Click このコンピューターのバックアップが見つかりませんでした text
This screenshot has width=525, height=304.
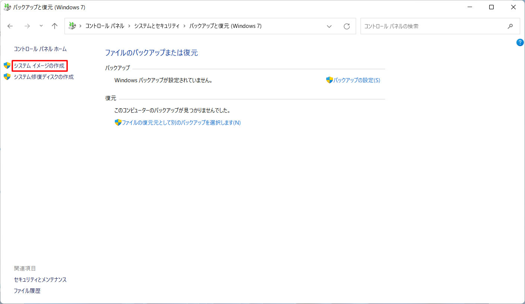pyautogui.click(x=172, y=111)
